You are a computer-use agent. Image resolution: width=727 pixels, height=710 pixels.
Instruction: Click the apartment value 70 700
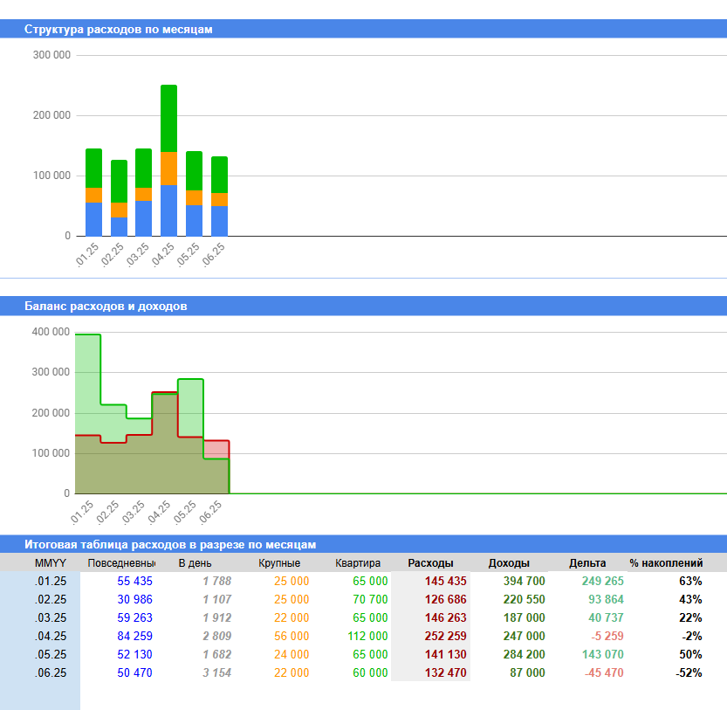pos(370,600)
